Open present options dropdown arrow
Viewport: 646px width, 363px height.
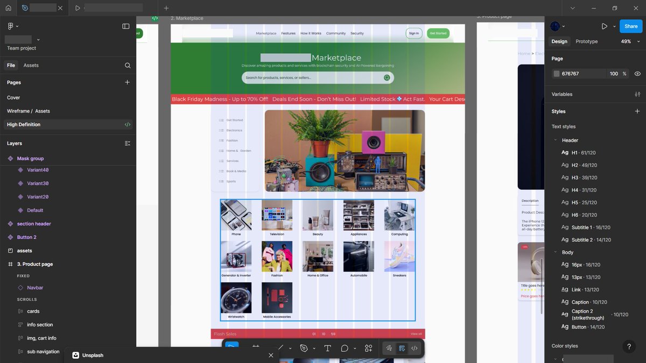tap(614, 26)
